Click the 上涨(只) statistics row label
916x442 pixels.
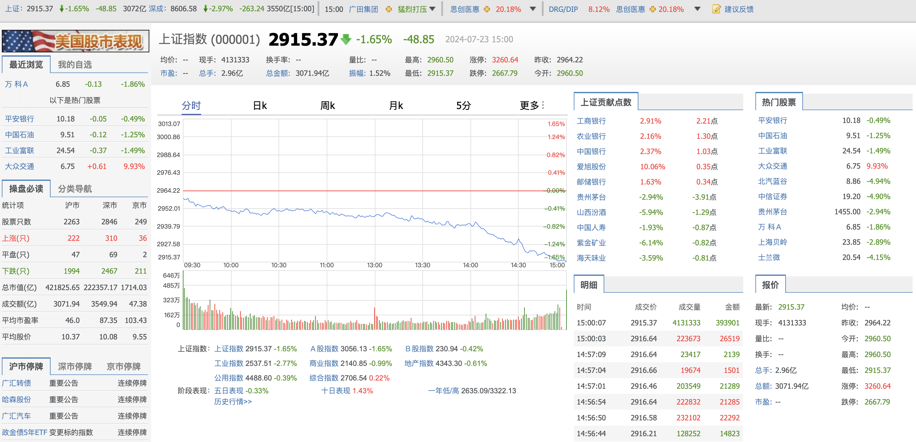click(x=16, y=238)
